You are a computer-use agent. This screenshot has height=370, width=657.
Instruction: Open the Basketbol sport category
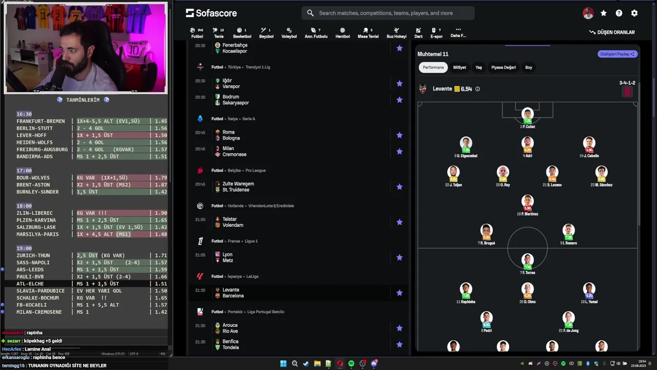pyautogui.click(x=242, y=33)
